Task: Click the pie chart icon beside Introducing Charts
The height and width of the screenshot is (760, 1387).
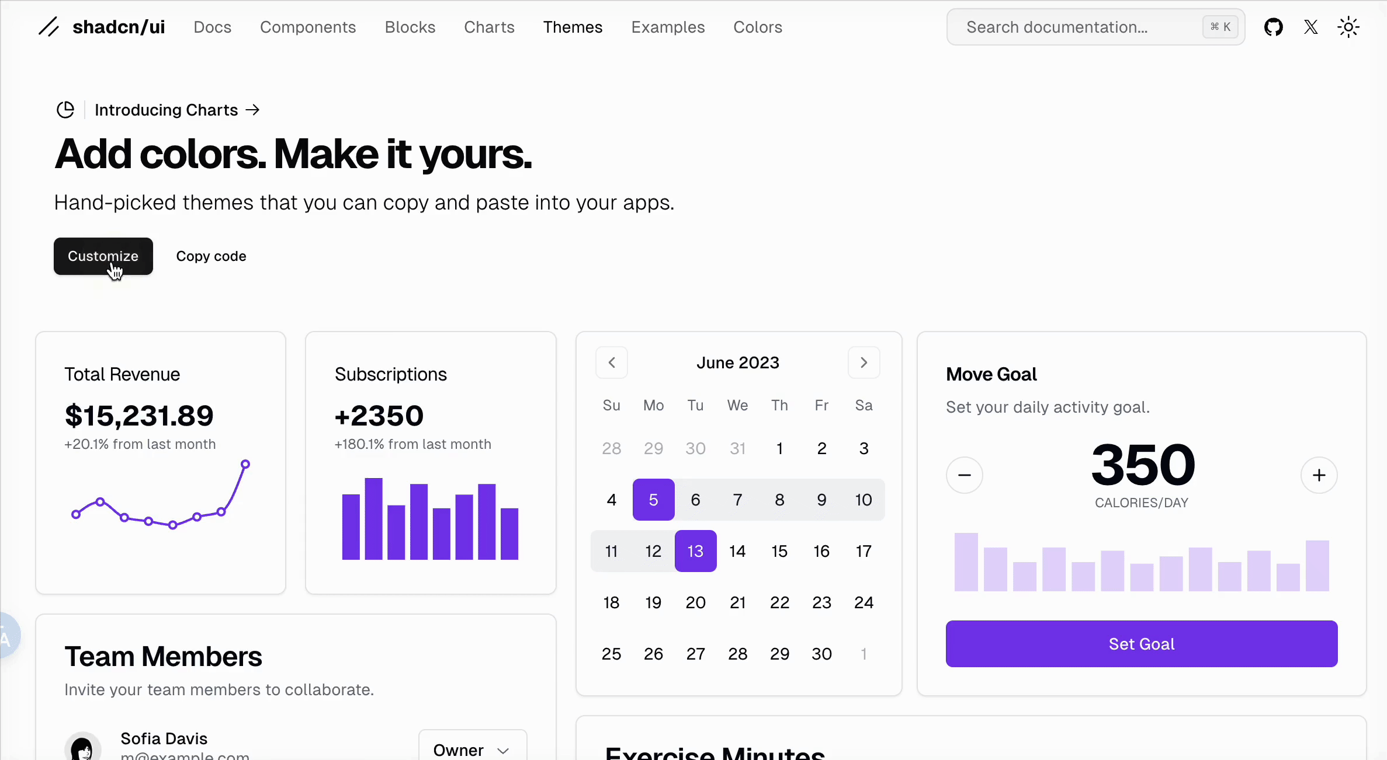Action: tap(65, 110)
